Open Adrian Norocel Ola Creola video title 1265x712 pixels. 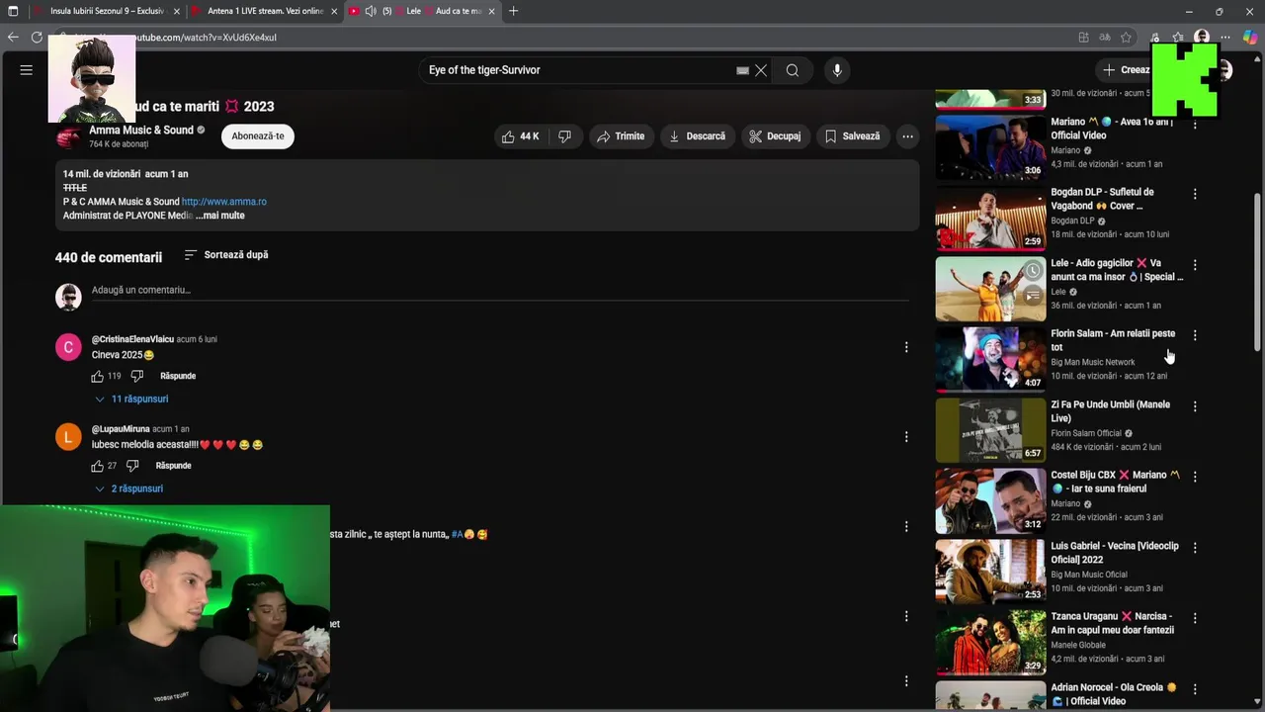coord(1113,694)
